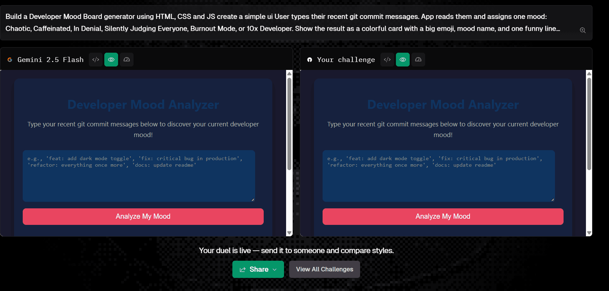
Task: Click scrollbar thumb in Your challenge preview
Action: 589,124
